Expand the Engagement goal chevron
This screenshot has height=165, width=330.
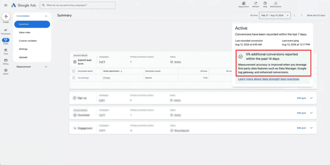(x=312, y=128)
